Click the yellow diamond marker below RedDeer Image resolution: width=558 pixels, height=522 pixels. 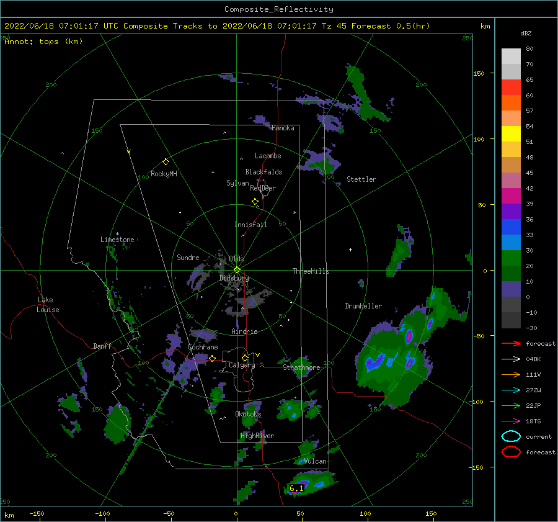[x=255, y=202]
